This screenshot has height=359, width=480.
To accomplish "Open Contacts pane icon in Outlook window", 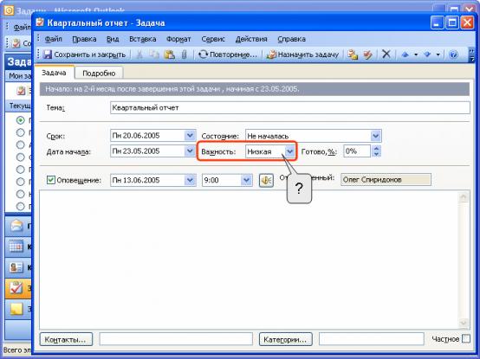I will [16, 267].
